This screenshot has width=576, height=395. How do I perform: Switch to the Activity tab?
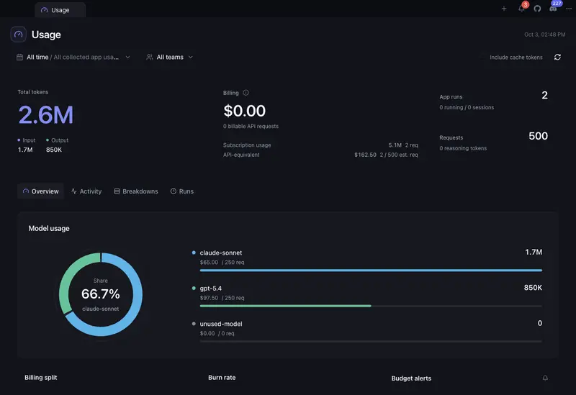pos(86,191)
